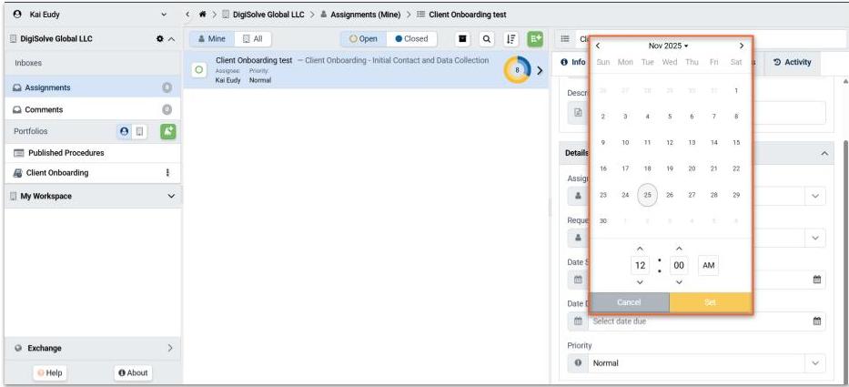Toggle the All filter

coord(252,39)
